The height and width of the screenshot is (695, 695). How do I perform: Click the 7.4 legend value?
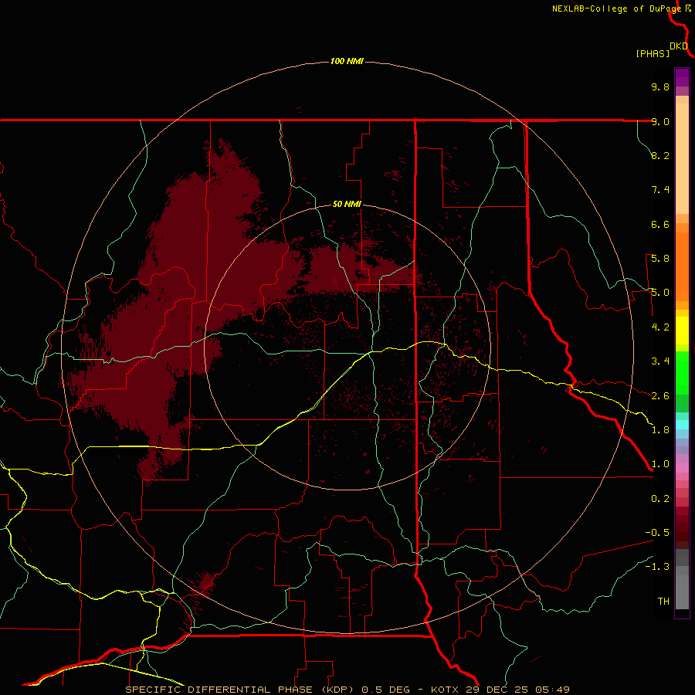pos(660,190)
